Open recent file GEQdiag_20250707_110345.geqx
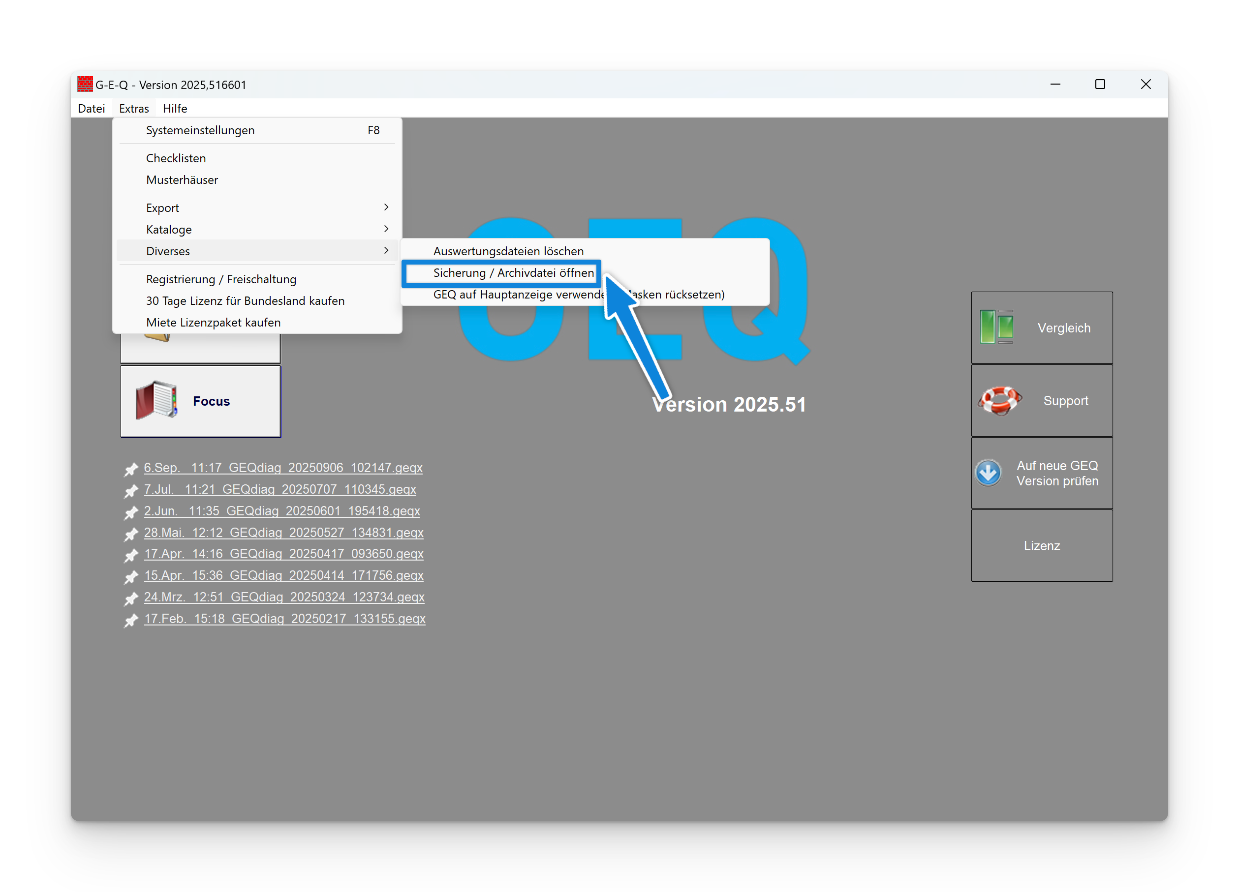The width and height of the screenshot is (1239, 892). point(279,489)
